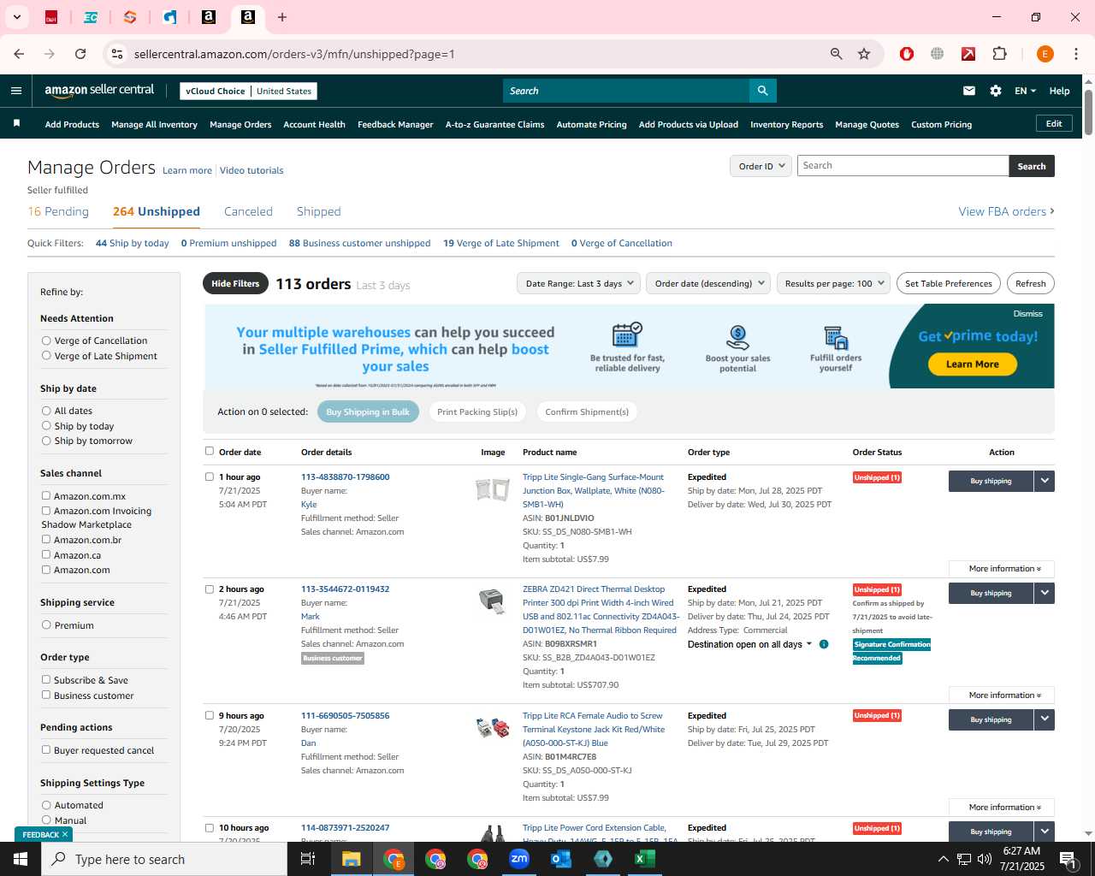Click Learn More on the Prime banner
Image resolution: width=1095 pixels, height=876 pixels.
[972, 364]
